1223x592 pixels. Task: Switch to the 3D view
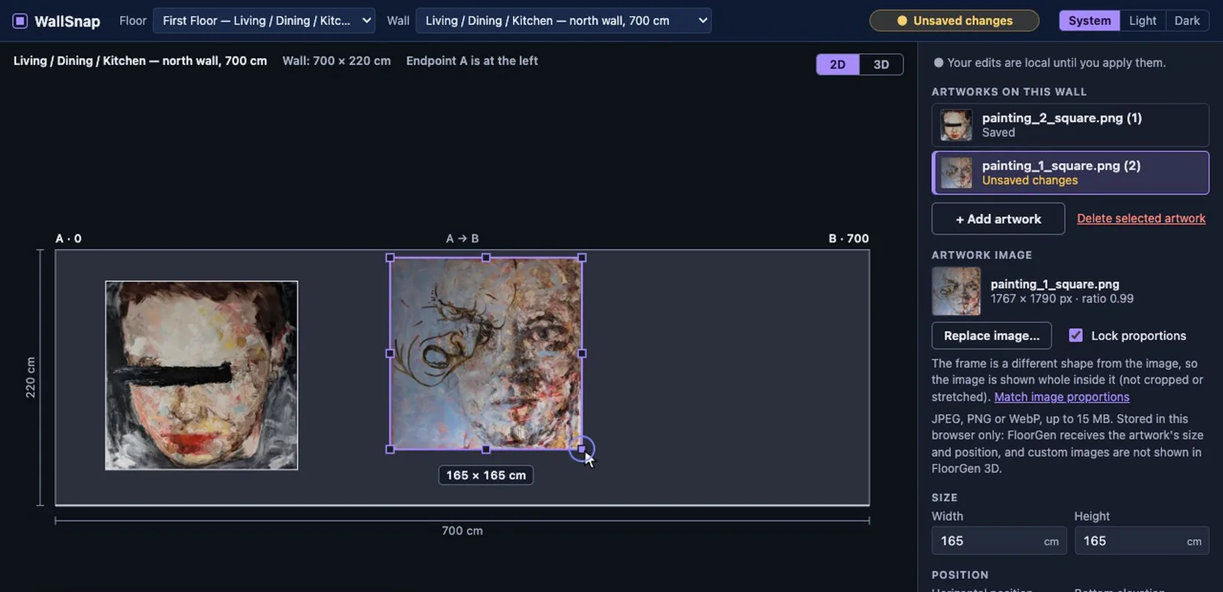point(881,64)
